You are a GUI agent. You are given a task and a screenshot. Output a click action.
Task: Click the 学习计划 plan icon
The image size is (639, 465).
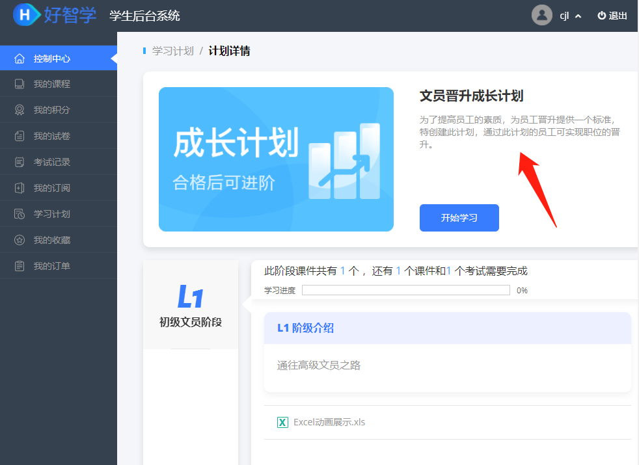19,214
